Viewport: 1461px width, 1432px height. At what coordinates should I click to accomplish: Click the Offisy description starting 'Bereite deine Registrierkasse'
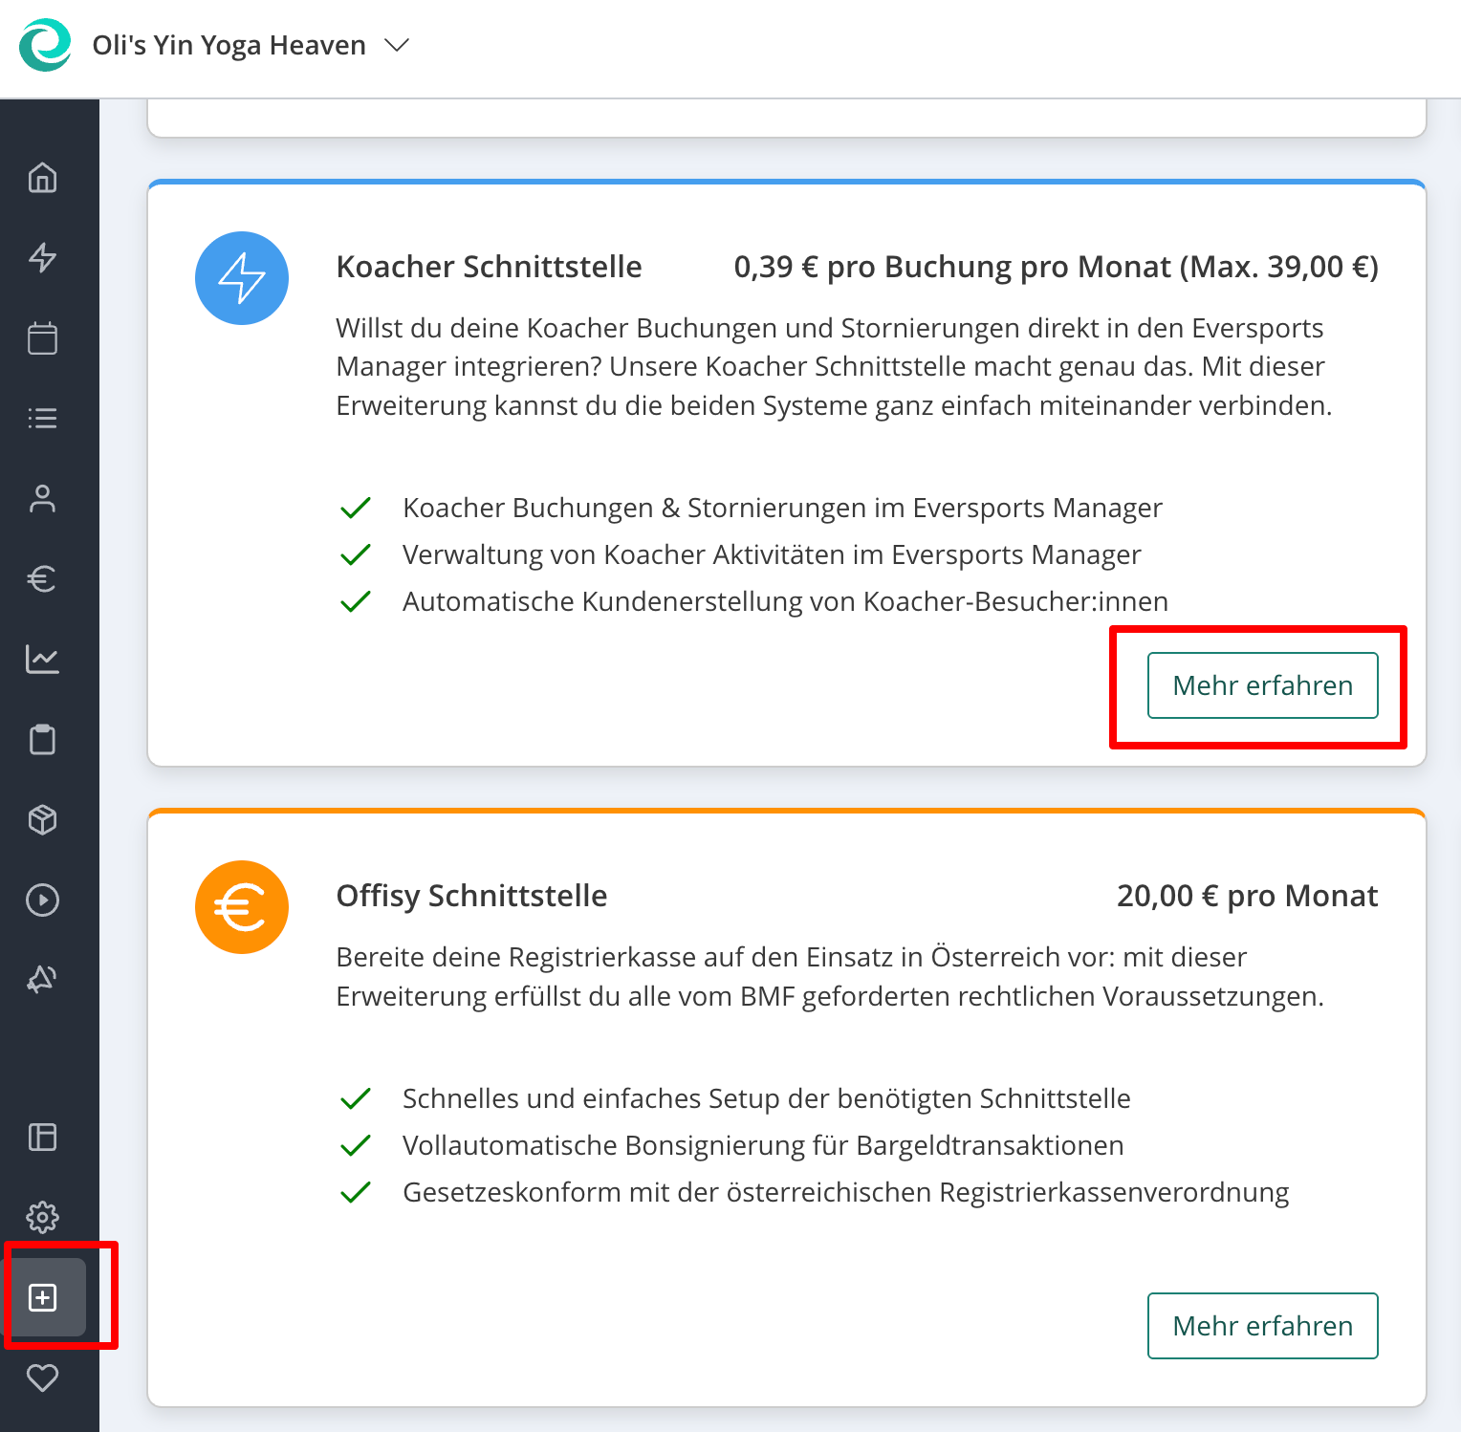(x=830, y=977)
